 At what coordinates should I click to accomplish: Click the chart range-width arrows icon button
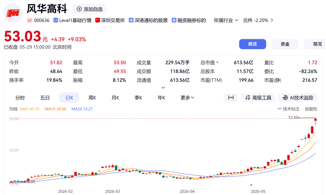[x=231, y=97]
